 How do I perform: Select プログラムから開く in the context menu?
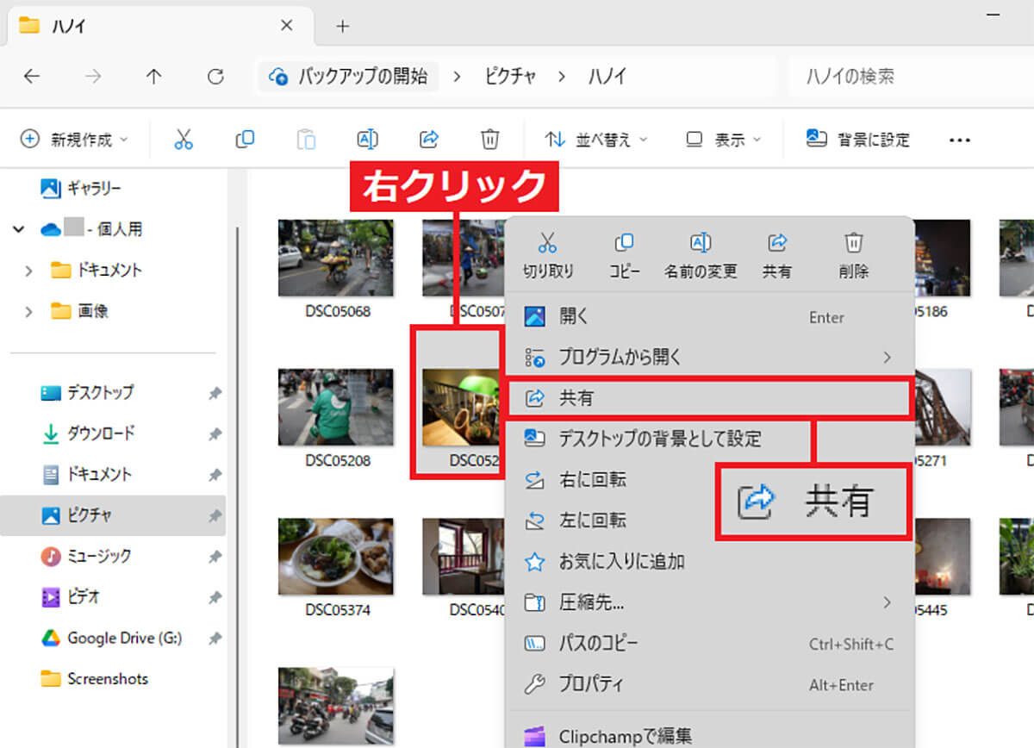[708, 357]
